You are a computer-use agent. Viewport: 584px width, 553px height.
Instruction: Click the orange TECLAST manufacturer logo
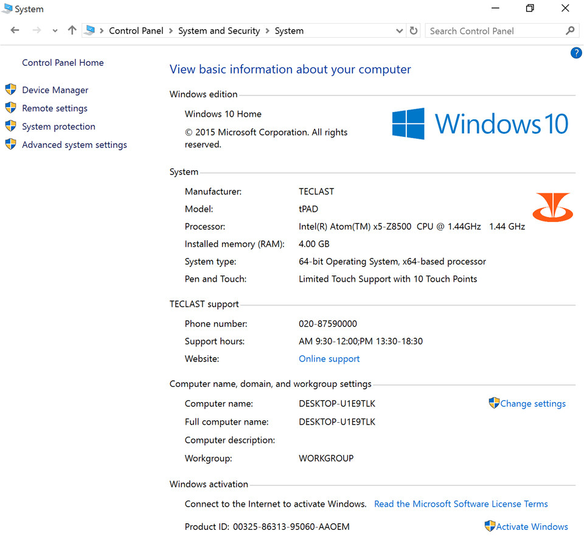[x=553, y=207]
